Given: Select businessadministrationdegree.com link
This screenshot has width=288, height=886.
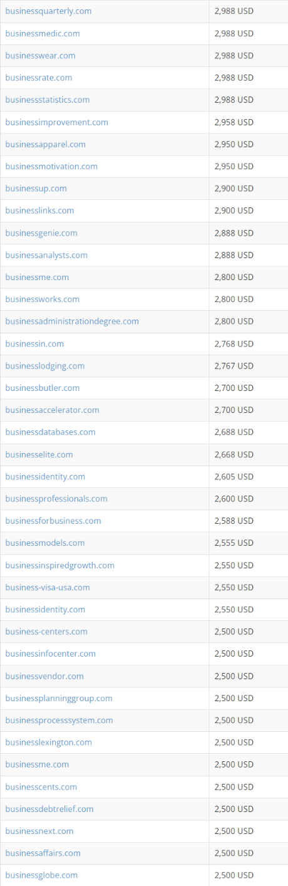Looking at the screenshot, I should coord(72,321).
